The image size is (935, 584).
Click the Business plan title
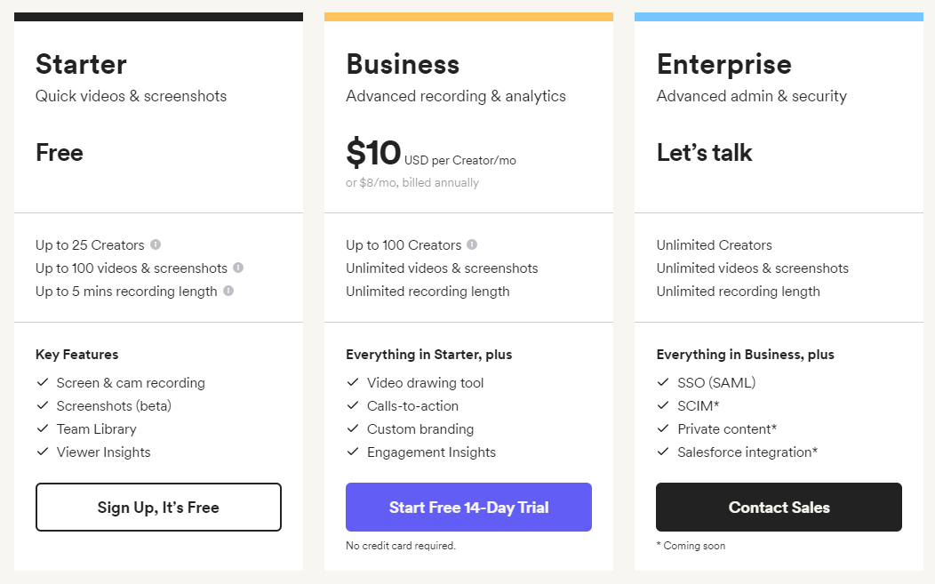tap(403, 64)
